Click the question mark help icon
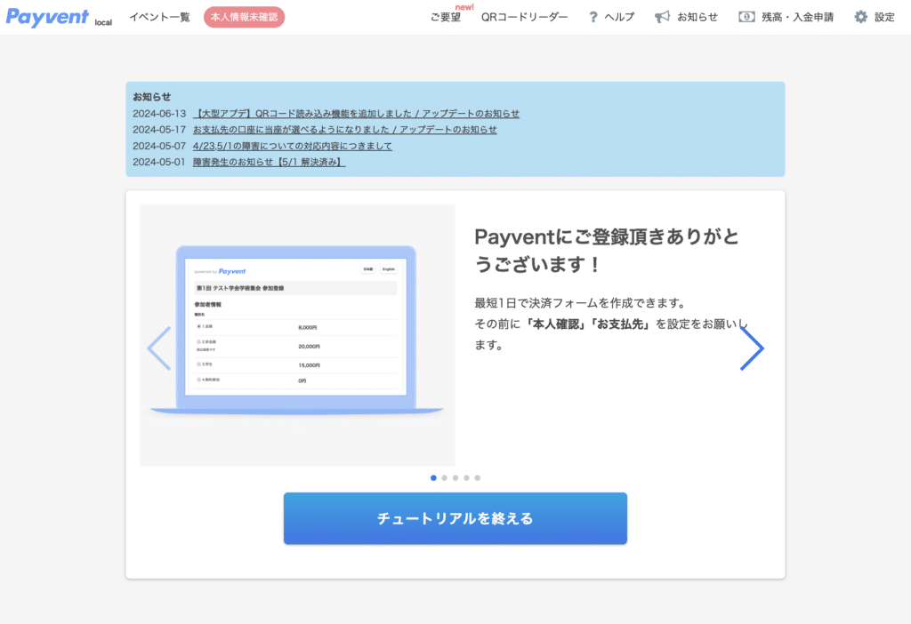The height and width of the screenshot is (624, 911). tap(593, 18)
